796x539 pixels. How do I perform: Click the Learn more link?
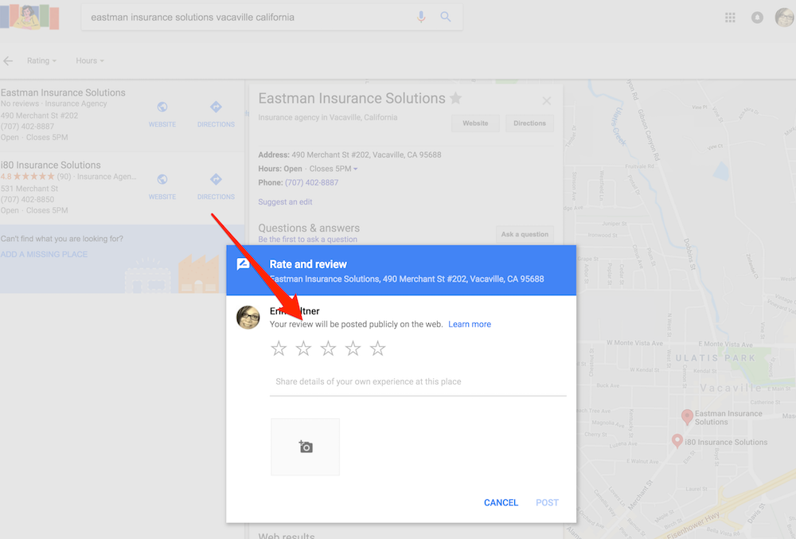pyautogui.click(x=470, y=324)
